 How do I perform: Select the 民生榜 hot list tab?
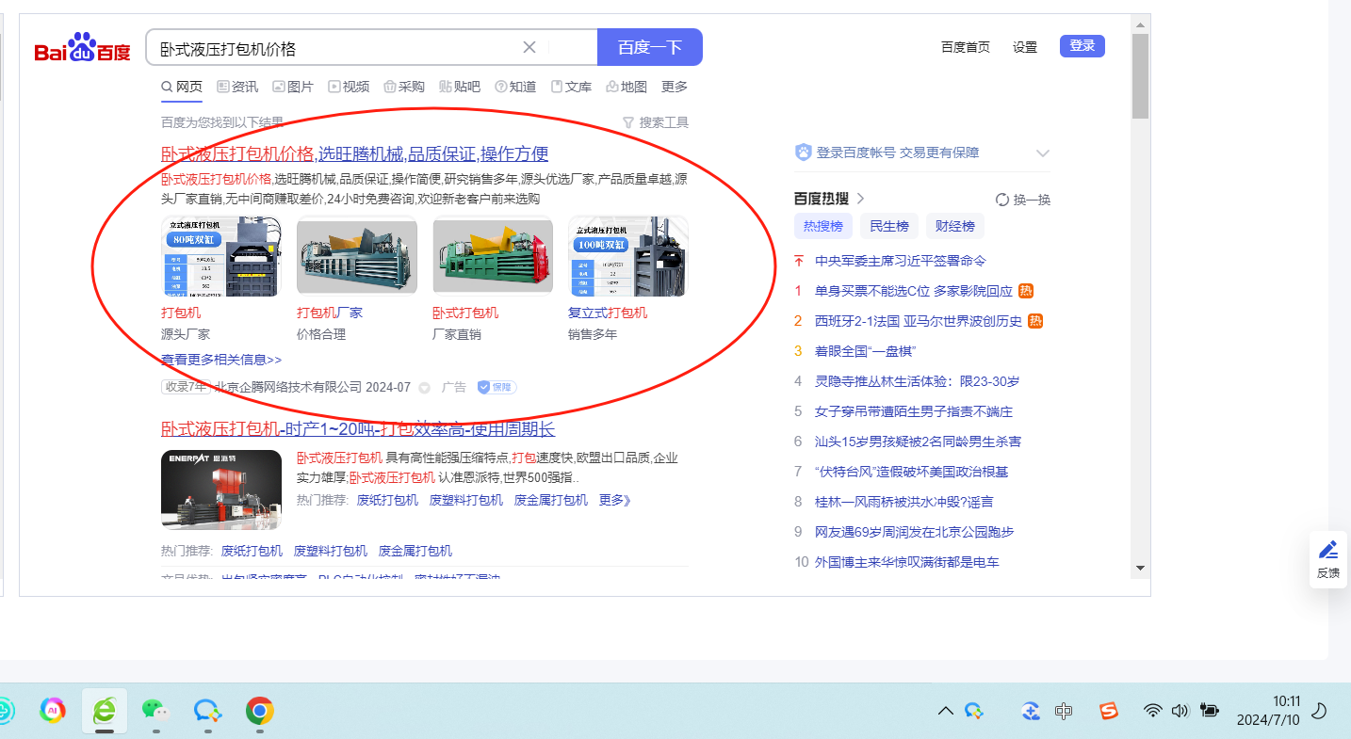(888, 226)
